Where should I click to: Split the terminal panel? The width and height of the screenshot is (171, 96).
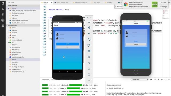click(155, 79)
